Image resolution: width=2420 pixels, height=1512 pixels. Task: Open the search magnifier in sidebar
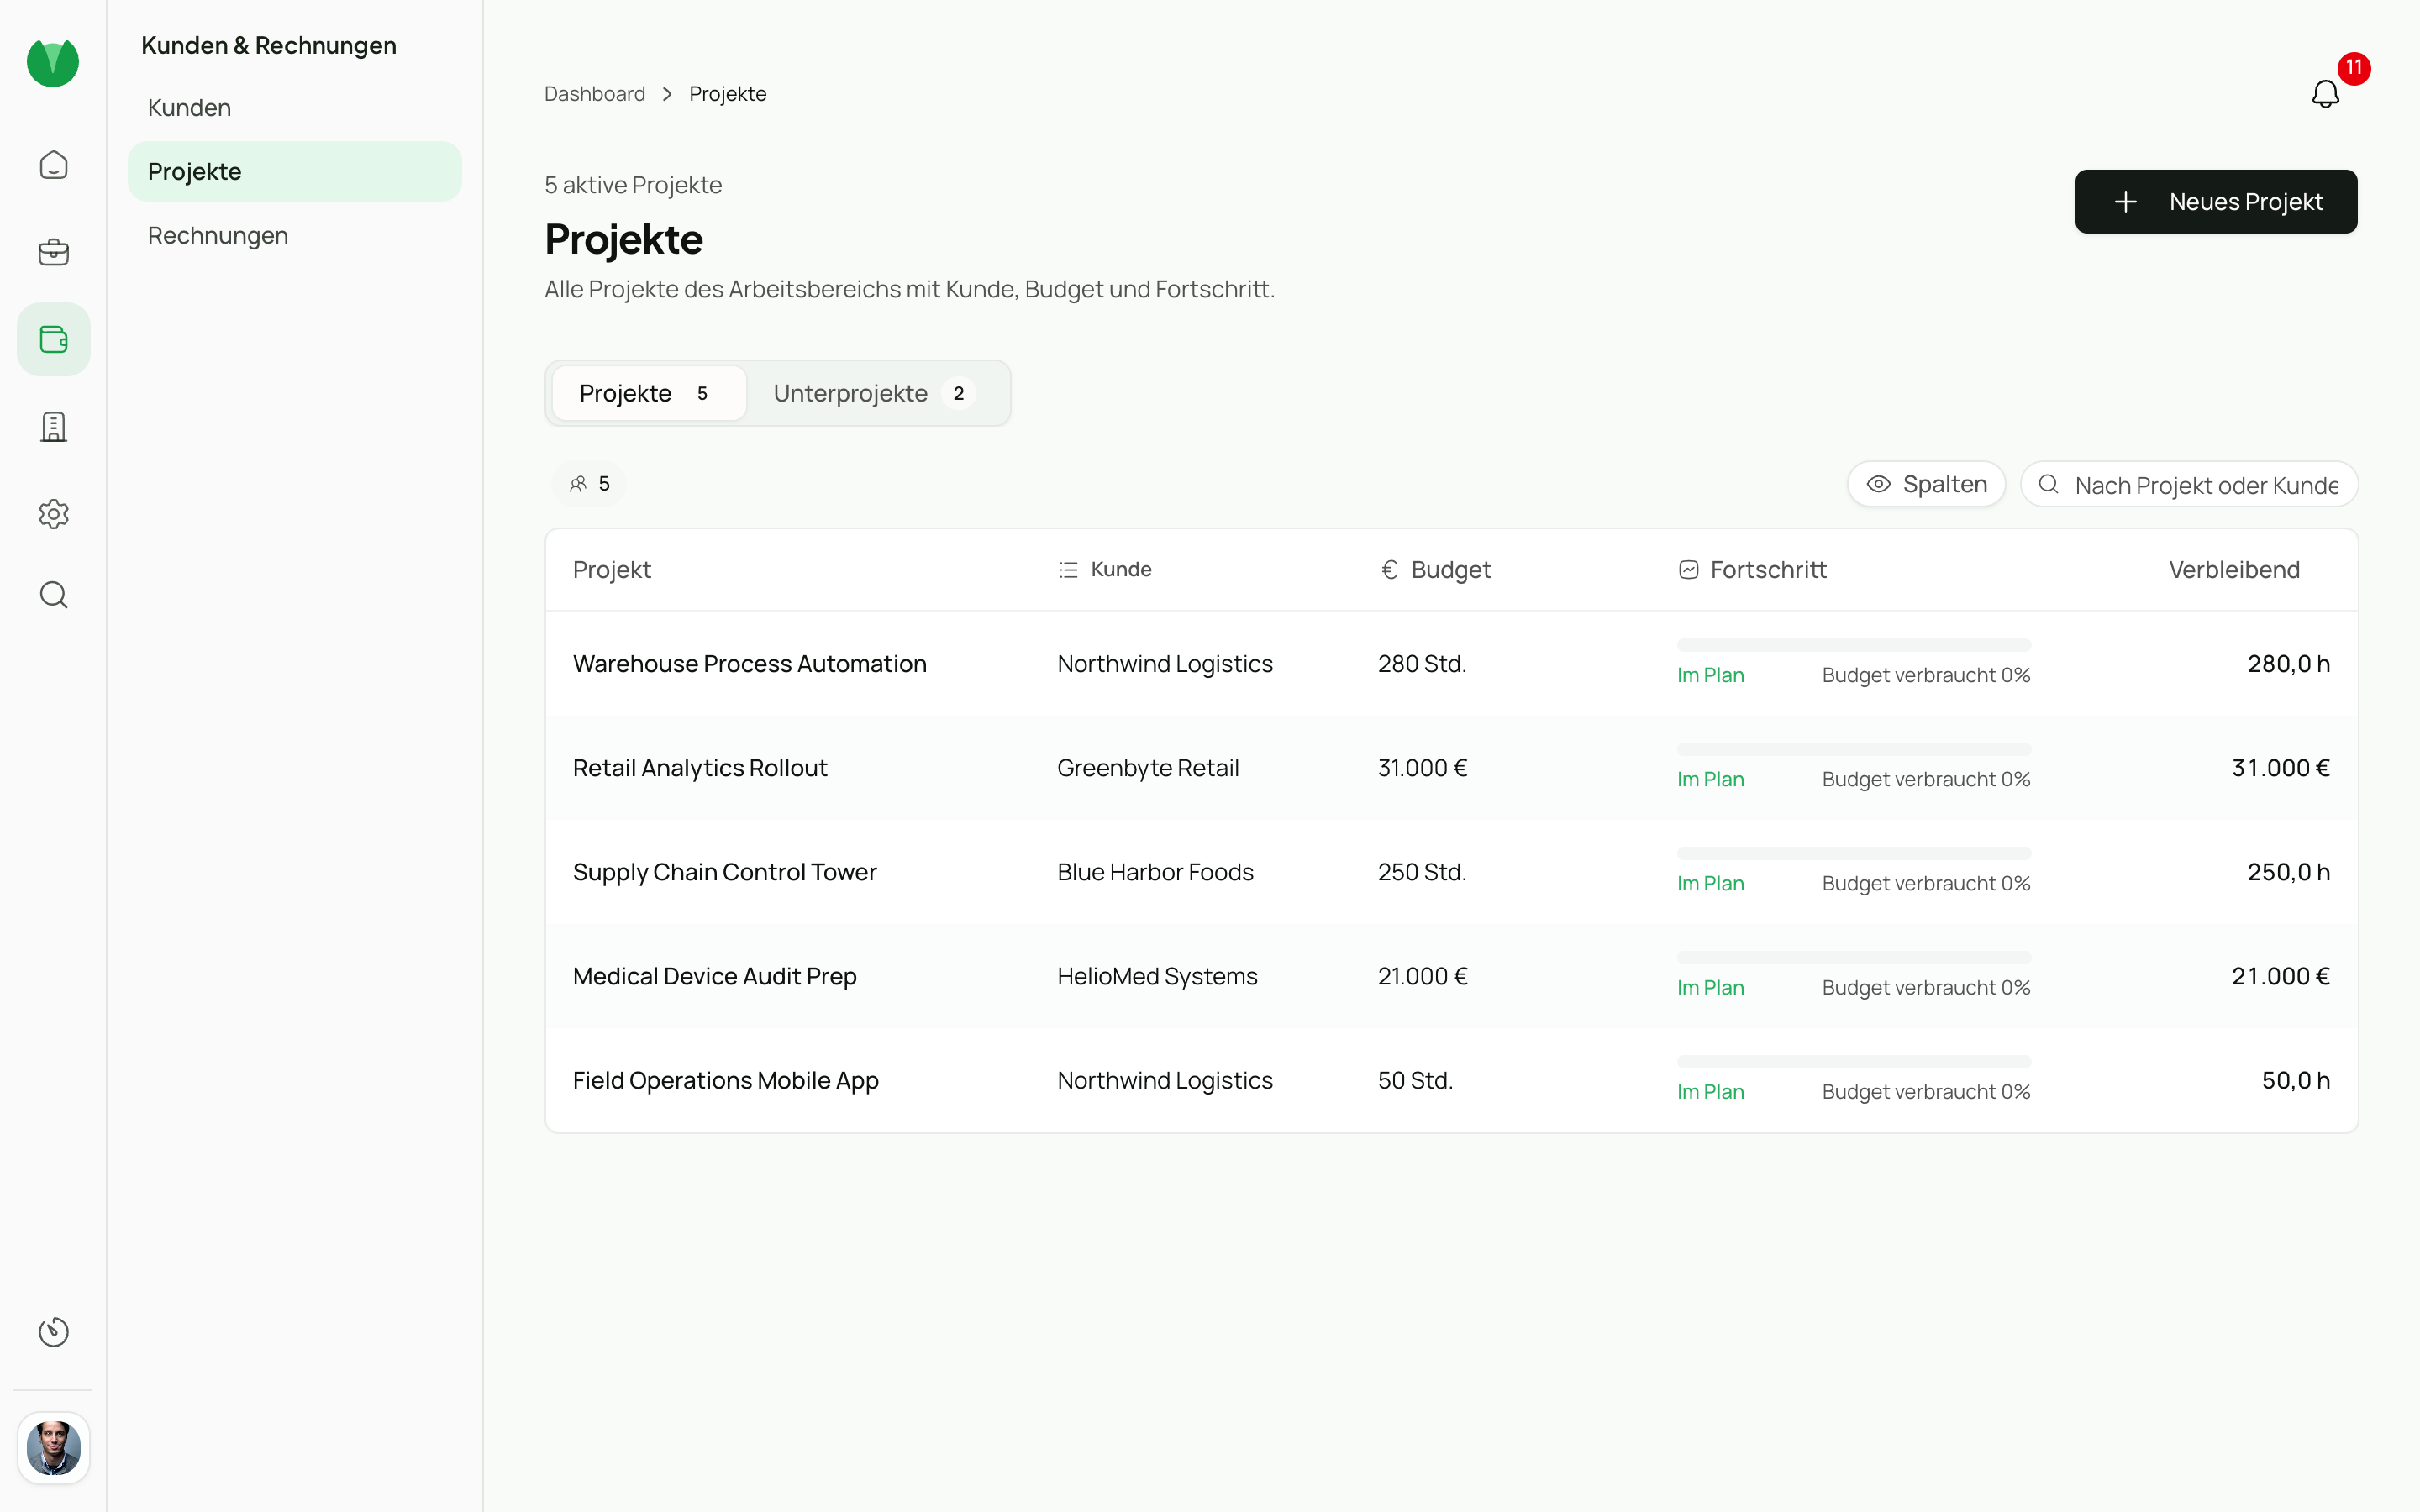pos(53,595)
